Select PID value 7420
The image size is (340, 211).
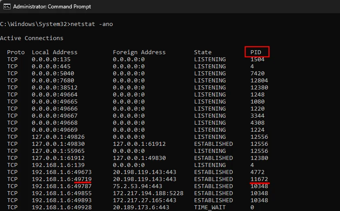pos(258,74)
